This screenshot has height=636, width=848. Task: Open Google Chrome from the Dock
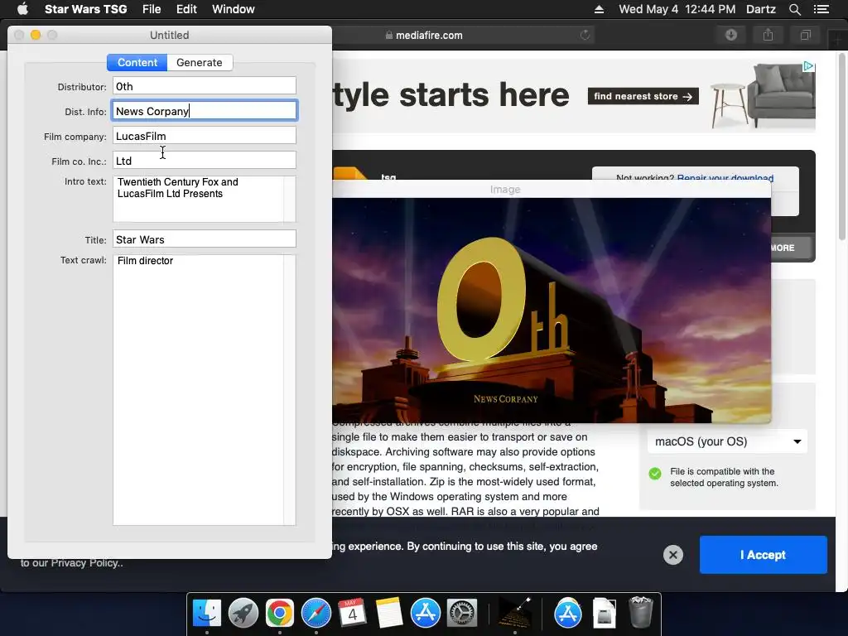coord(280,614)
